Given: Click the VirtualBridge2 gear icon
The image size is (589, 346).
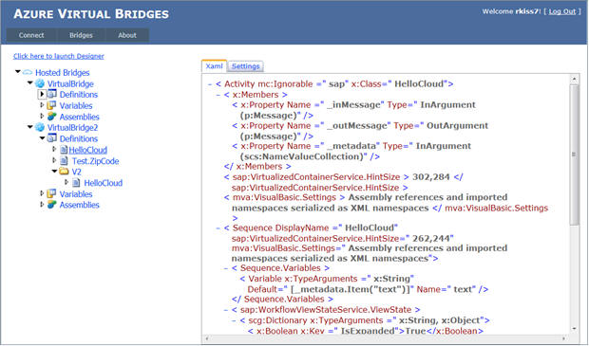Looking at the screenshot, I should coord(40,127).
